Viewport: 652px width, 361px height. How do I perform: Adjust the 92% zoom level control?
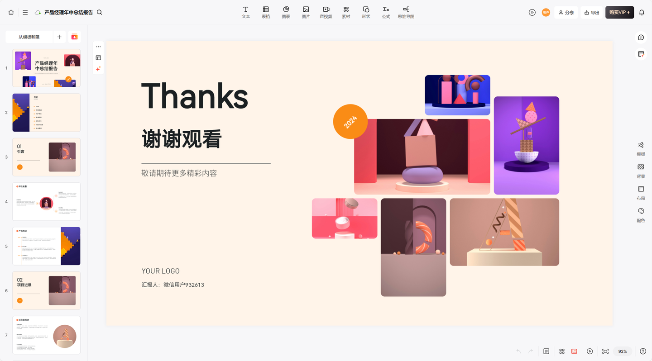(622, 351)
